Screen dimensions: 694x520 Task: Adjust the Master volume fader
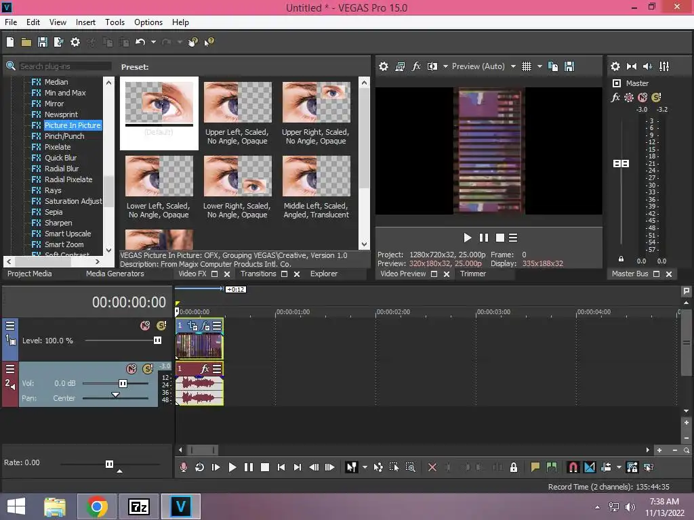pos(621,164)
